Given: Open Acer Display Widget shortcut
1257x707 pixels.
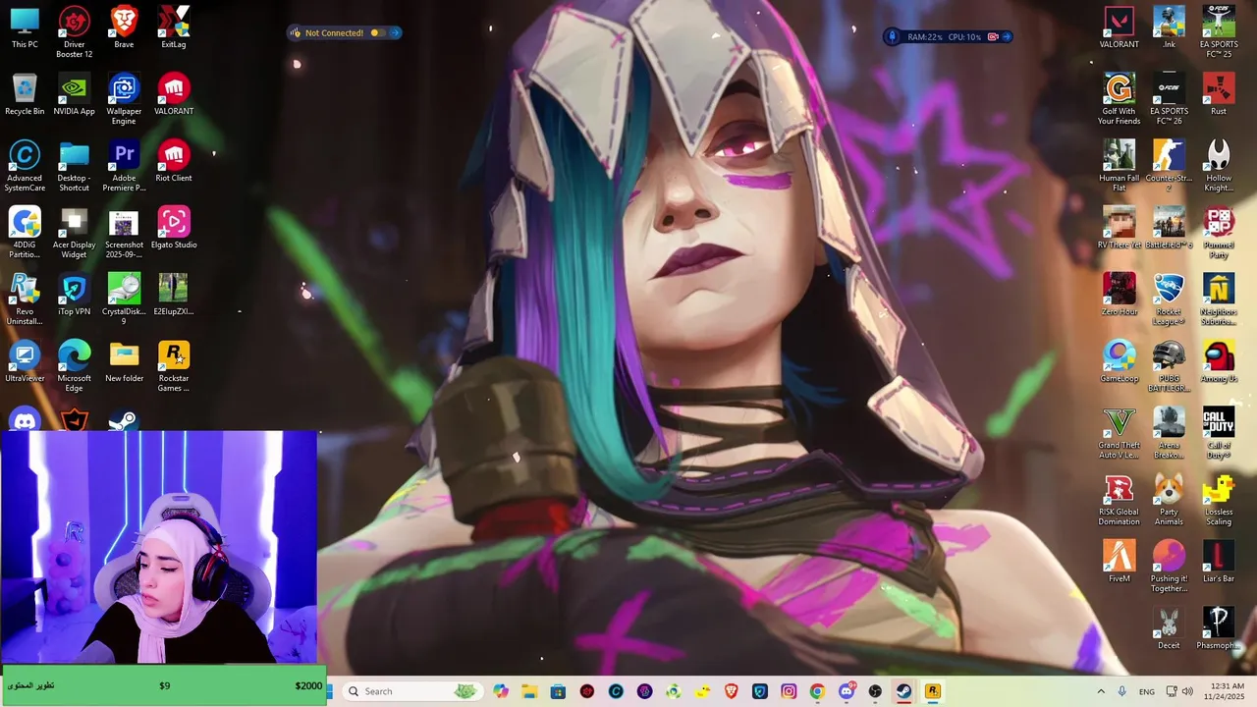Looking at the screenshot, I should (75, 233).
